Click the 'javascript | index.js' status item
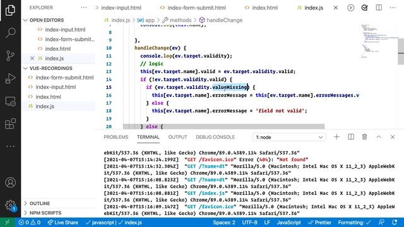 (x=114, y=223)
